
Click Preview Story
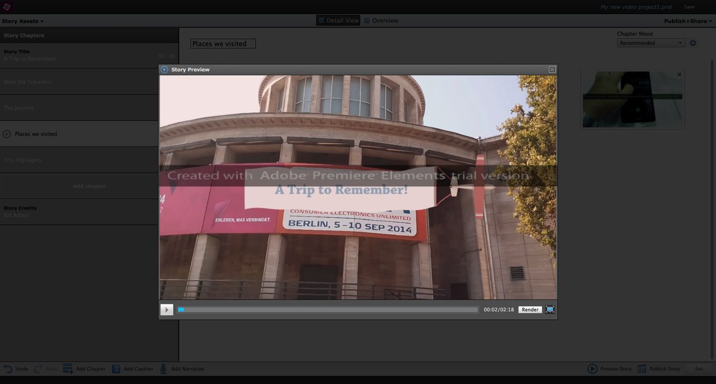tap(610, 369)
